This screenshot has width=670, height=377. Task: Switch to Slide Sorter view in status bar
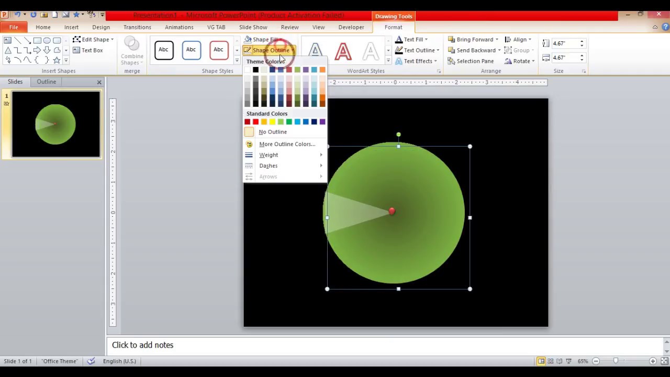551,361
